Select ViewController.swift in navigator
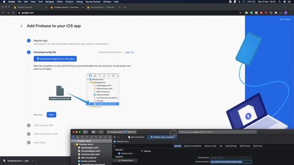The image size is (294, 165). click(x=90, y=154)
